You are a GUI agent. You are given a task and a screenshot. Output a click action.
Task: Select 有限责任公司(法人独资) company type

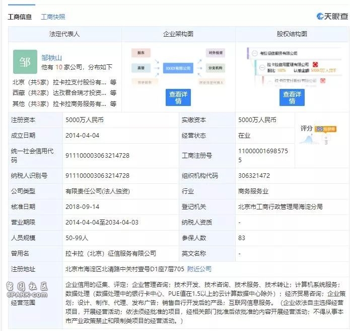click(x=97, y=191)
